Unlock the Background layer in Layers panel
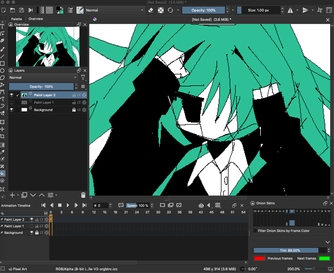Screen dimensions: 334x273 pos(74,110)
